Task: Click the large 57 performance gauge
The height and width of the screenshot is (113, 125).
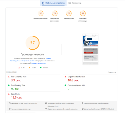Action: click(x=32, y=43)
